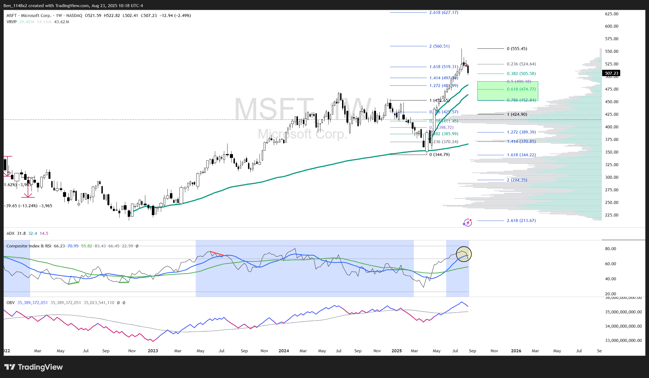
Task: Click the red divergence line on the RSI pane
Action: (217, 253)
